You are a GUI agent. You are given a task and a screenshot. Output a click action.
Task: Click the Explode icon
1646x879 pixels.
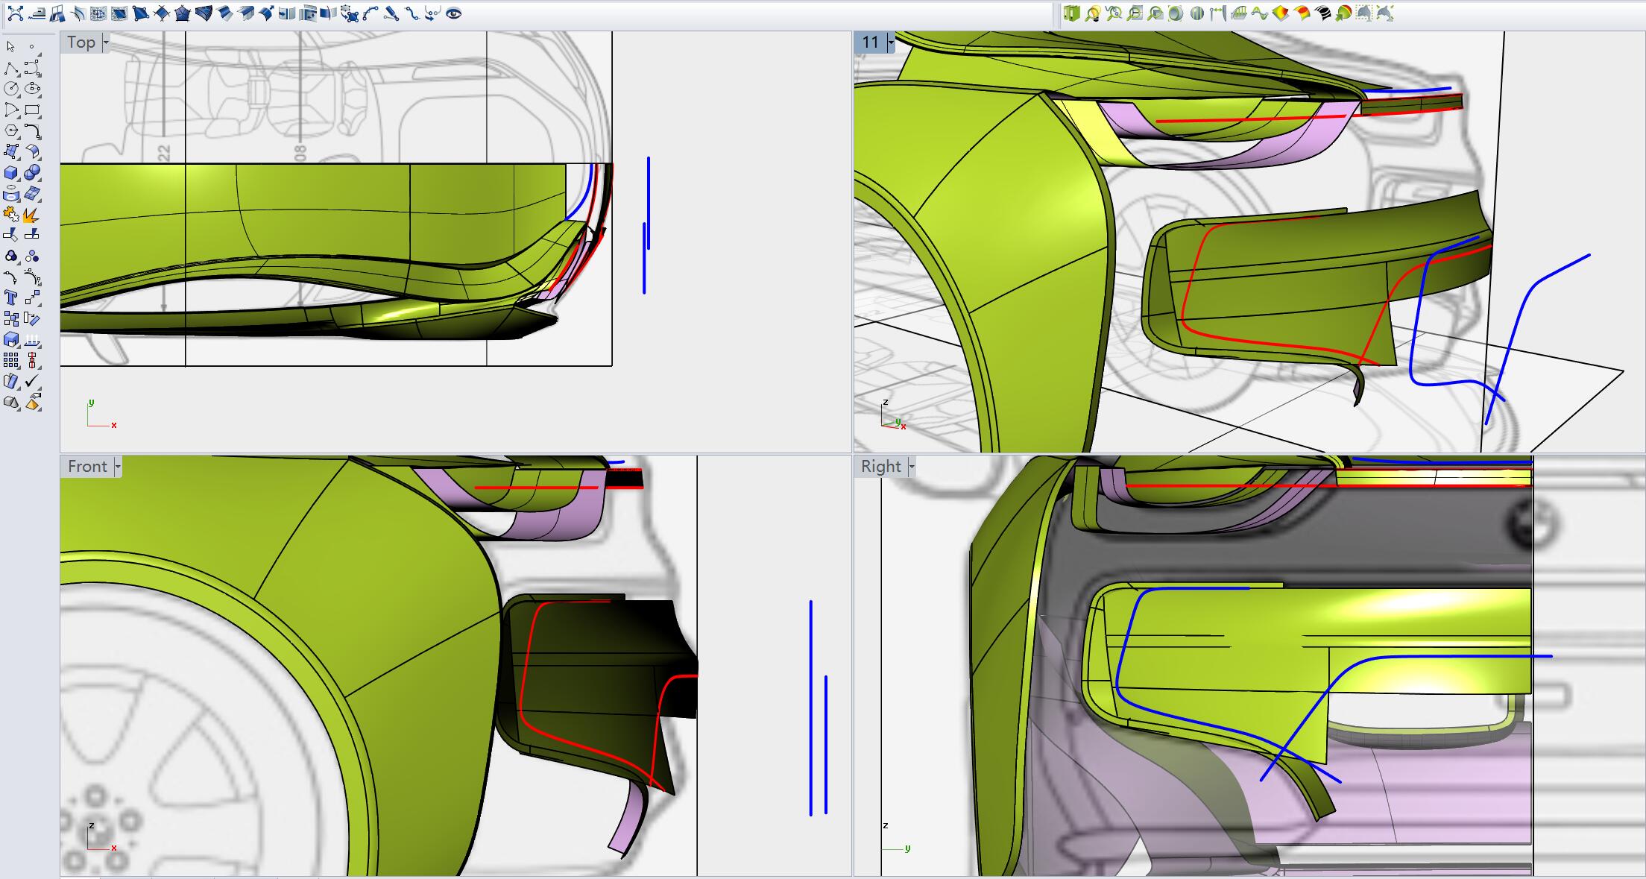click(31, 215)
